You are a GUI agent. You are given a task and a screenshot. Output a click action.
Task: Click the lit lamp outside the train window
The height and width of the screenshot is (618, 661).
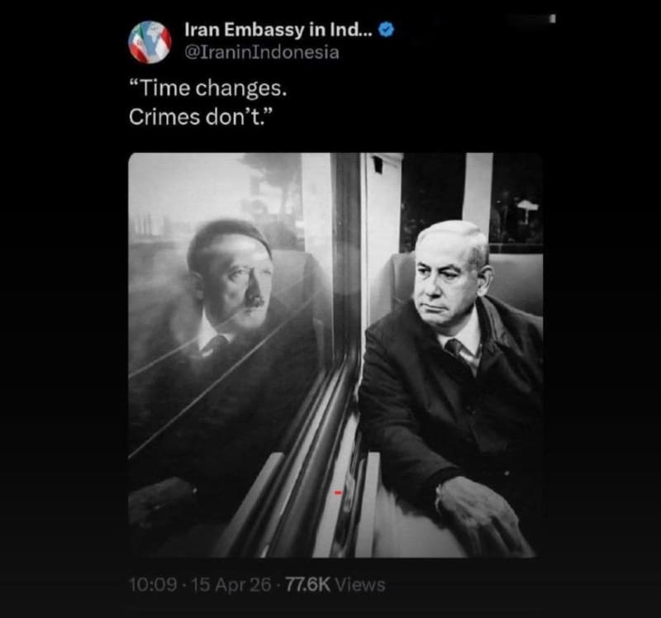pyautogui.click(x=527, y=207)
